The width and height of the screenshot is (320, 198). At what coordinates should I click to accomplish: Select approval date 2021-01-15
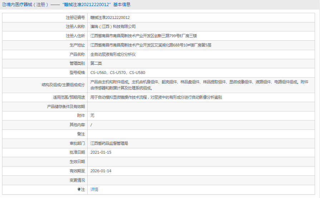[101, 152]
